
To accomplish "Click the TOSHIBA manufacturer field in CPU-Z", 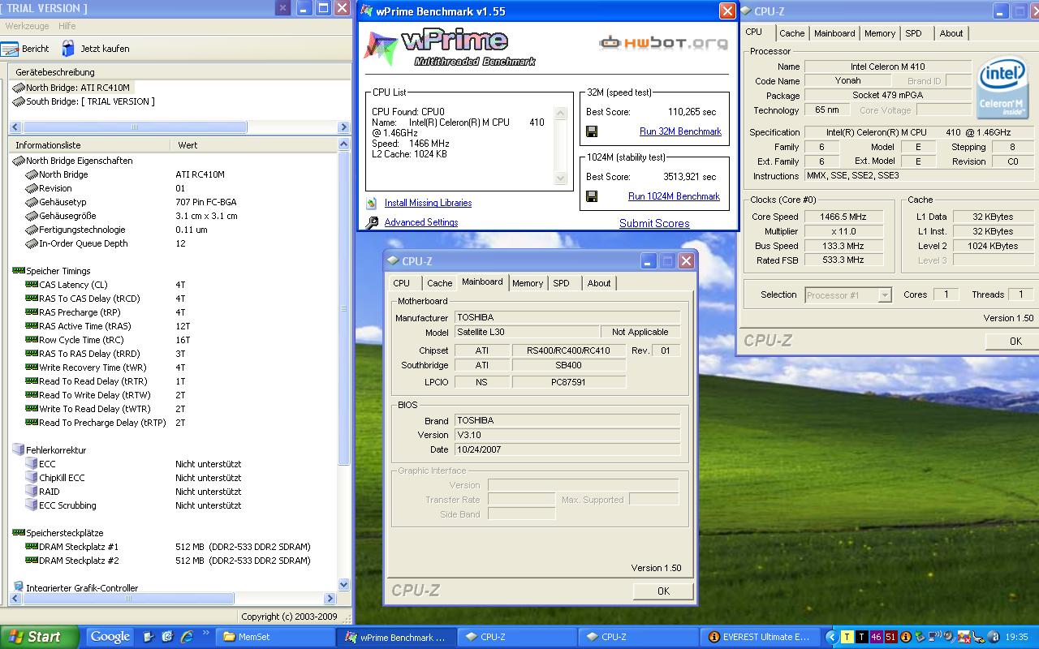I will 567,317.
